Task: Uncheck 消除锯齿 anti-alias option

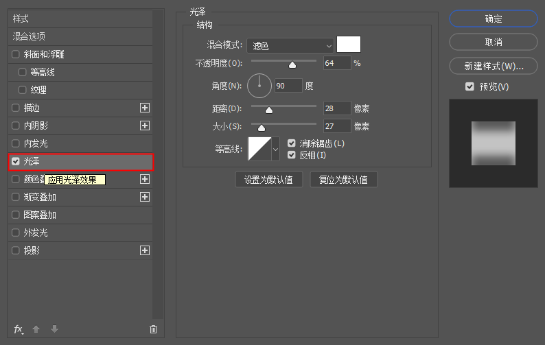Action: pyautogui.click(x=292, y=143)
